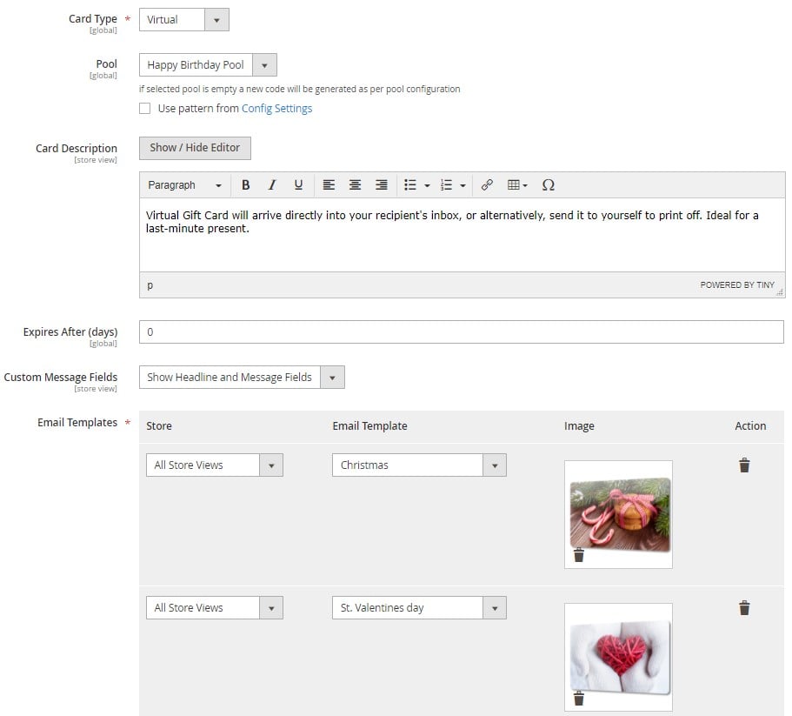Toggle underline formatting in the editor
The image size is (792, 716).
click(x=298, y=185)
